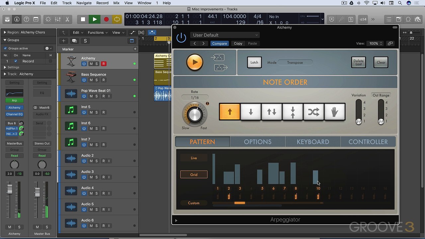
Task: Open the Note Pads icon
Action: pos(399,19)
